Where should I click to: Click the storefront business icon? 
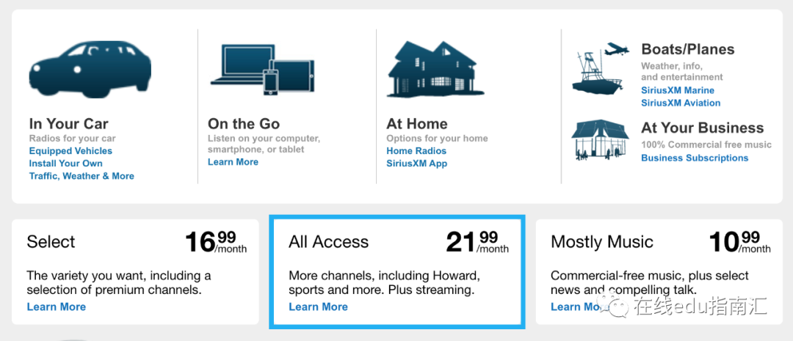(601, 141)
